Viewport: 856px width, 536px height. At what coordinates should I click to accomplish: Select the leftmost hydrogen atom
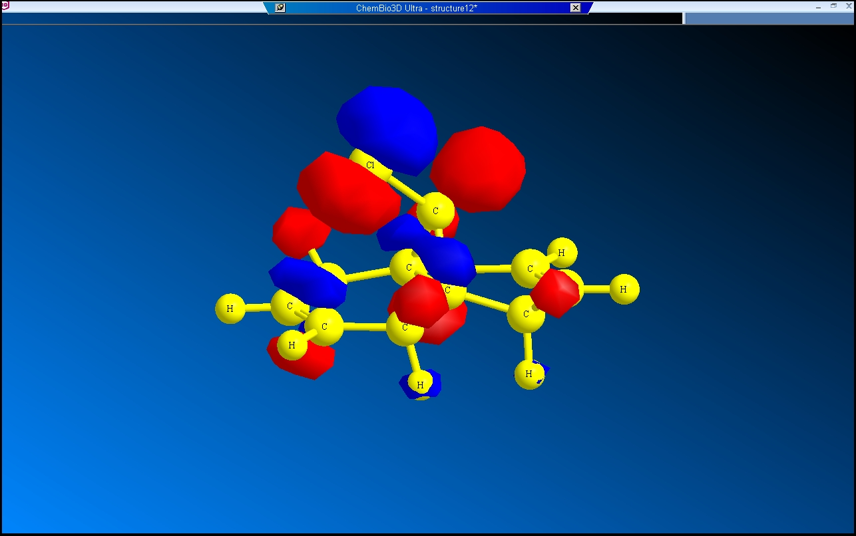[x=230, y=309]
